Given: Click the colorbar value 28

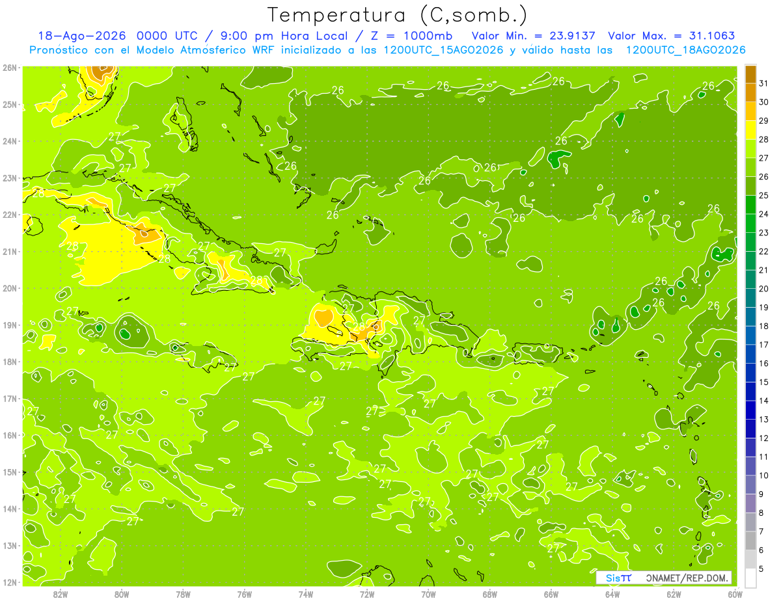Looking at the screenshot, I should (x=764, y=139).
